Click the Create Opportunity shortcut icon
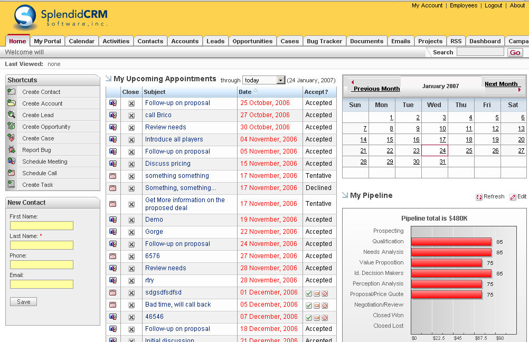 click(12, 127)
